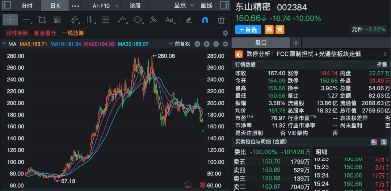Viewport: 391px width, 191px height.
Task: Select the pitchfork drawing tool
Action: [x=153, y=20]
